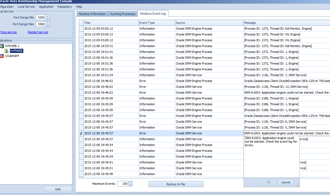Open the Help menu
This screenshot has height=195, width=330.
click(79, 7)
